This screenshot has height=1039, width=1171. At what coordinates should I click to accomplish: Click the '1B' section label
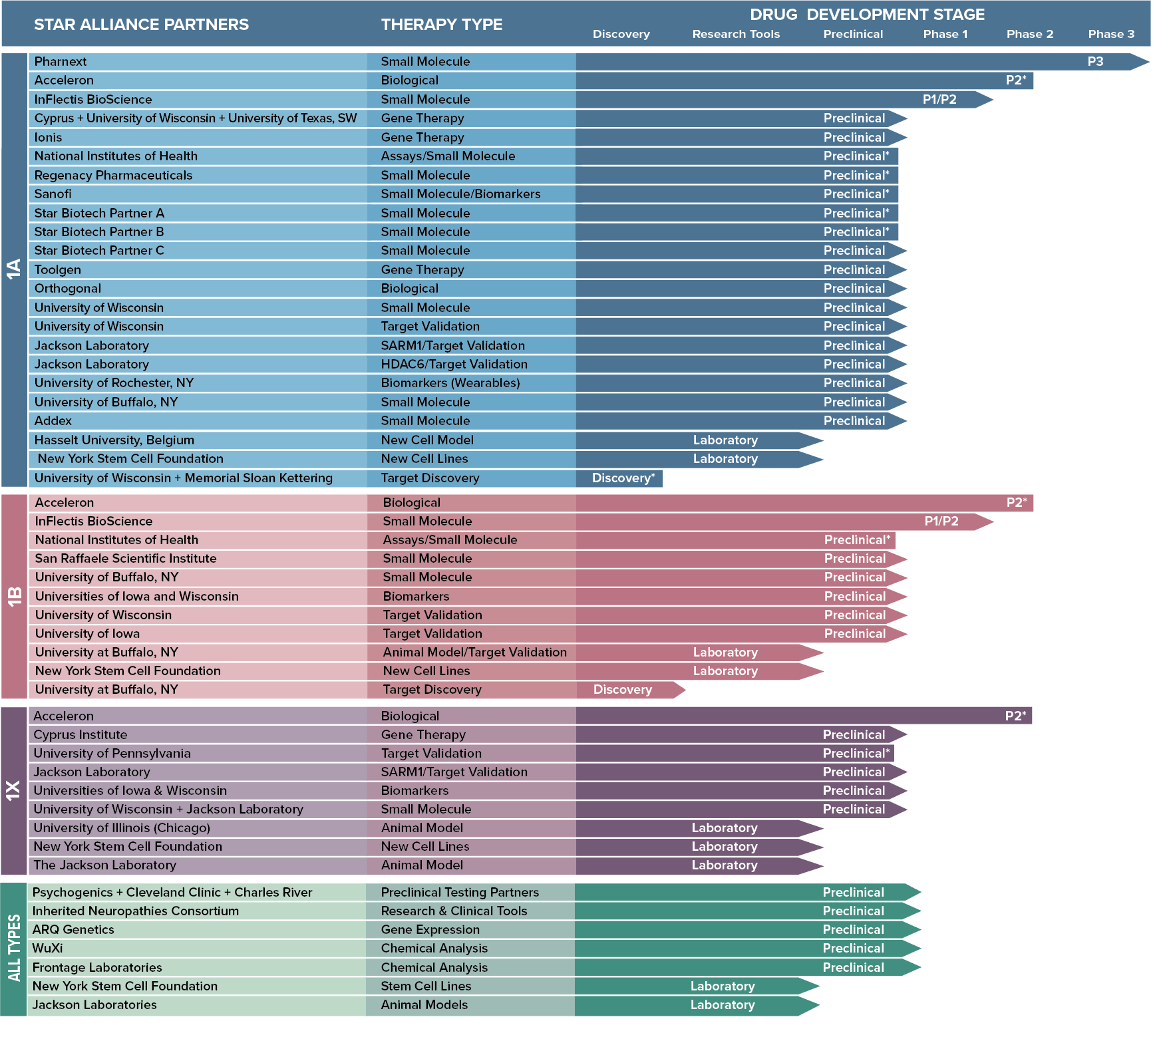pyautogui.click(x=14, y=597)
